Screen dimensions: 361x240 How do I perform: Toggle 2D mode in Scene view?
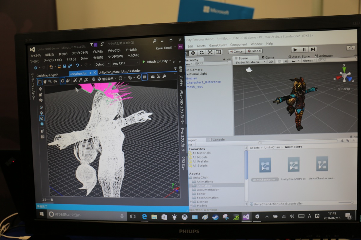[271, 61]
